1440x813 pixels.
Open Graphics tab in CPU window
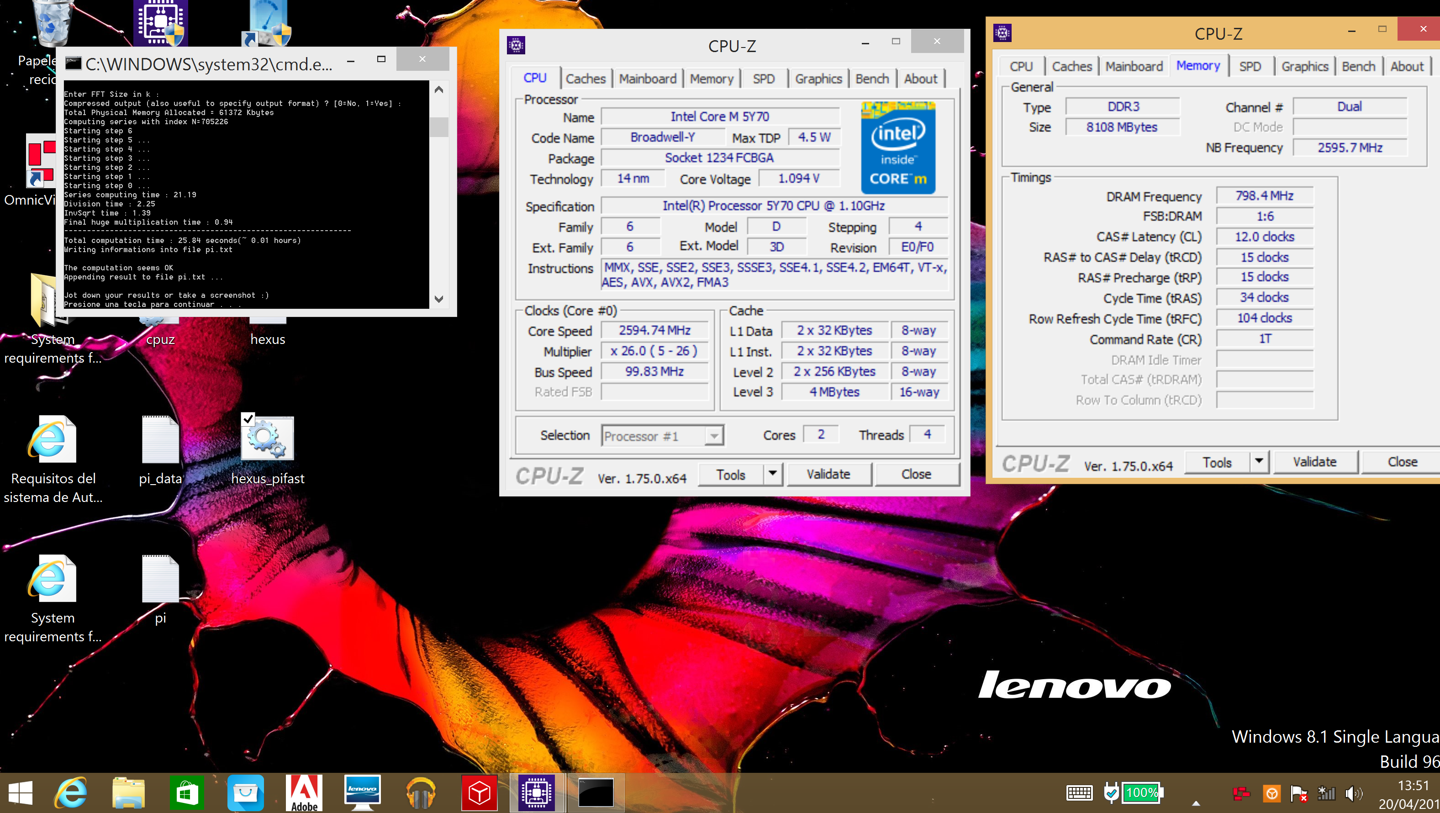click(818, 79)
